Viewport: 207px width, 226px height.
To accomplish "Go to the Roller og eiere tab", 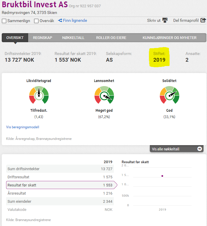I will [x=111, y=38].
